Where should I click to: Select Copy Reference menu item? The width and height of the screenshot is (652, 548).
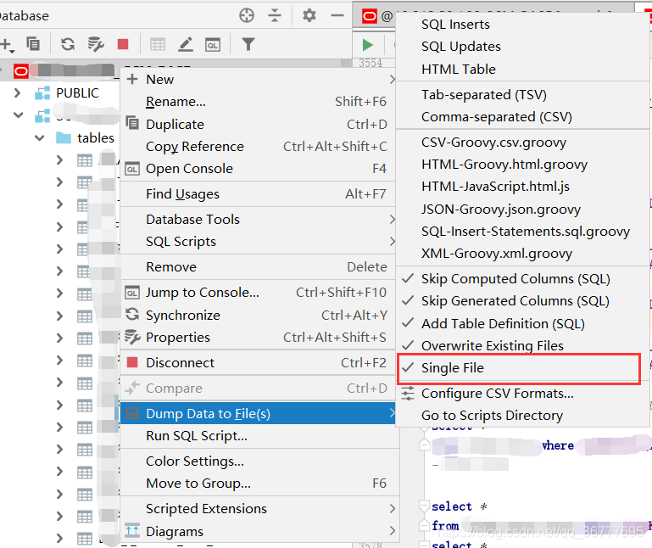(x=259, y=147)
